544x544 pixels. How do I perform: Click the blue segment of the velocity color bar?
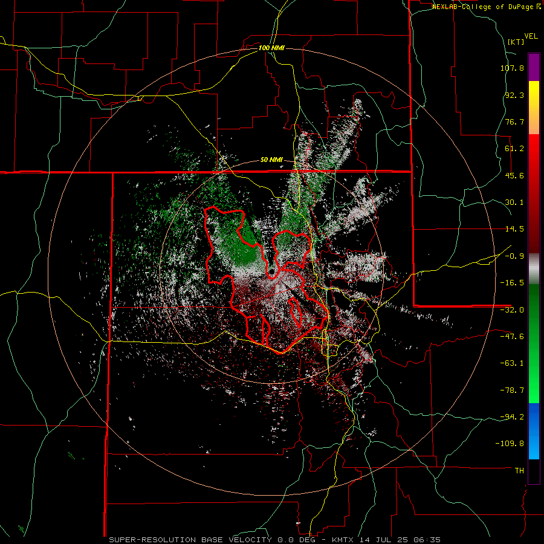point(534,431)
